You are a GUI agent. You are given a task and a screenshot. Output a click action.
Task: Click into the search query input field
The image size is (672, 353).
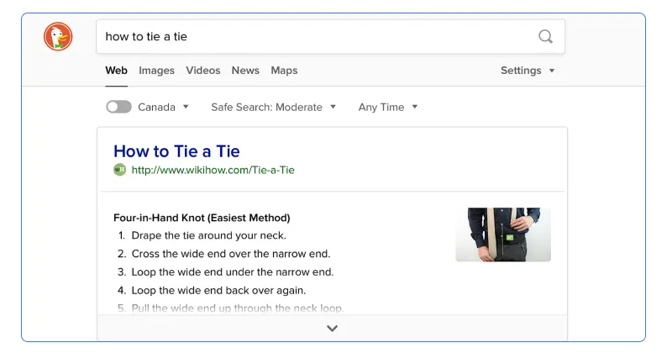[x=318, y=36]
